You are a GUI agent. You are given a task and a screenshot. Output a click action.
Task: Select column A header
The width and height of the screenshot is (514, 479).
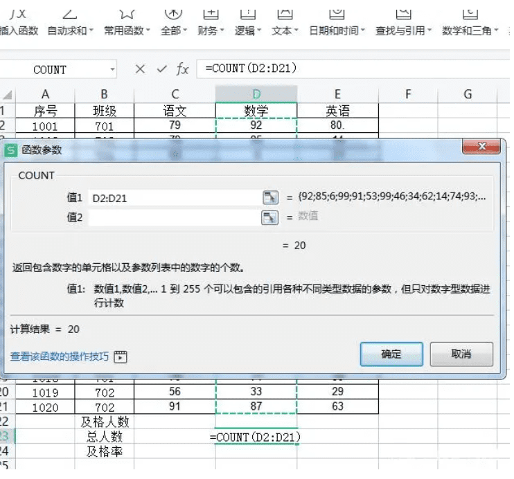click(x=45, y=94)
